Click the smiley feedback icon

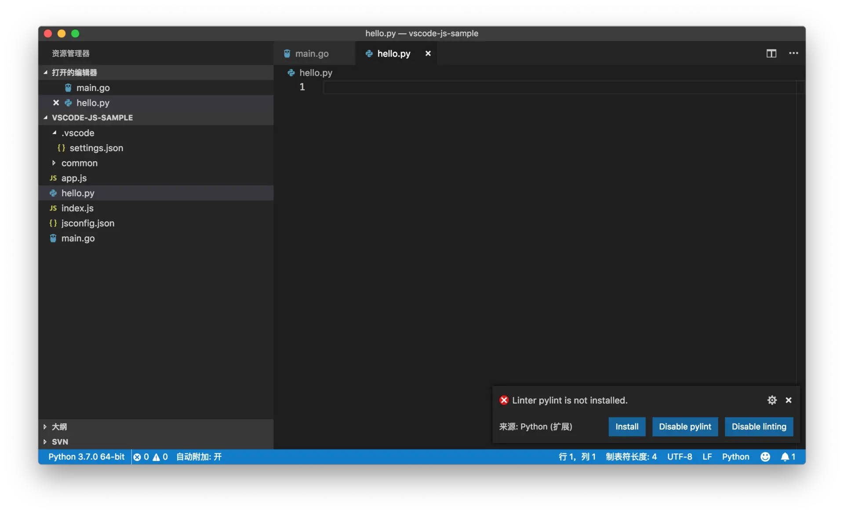click(765, 457)
